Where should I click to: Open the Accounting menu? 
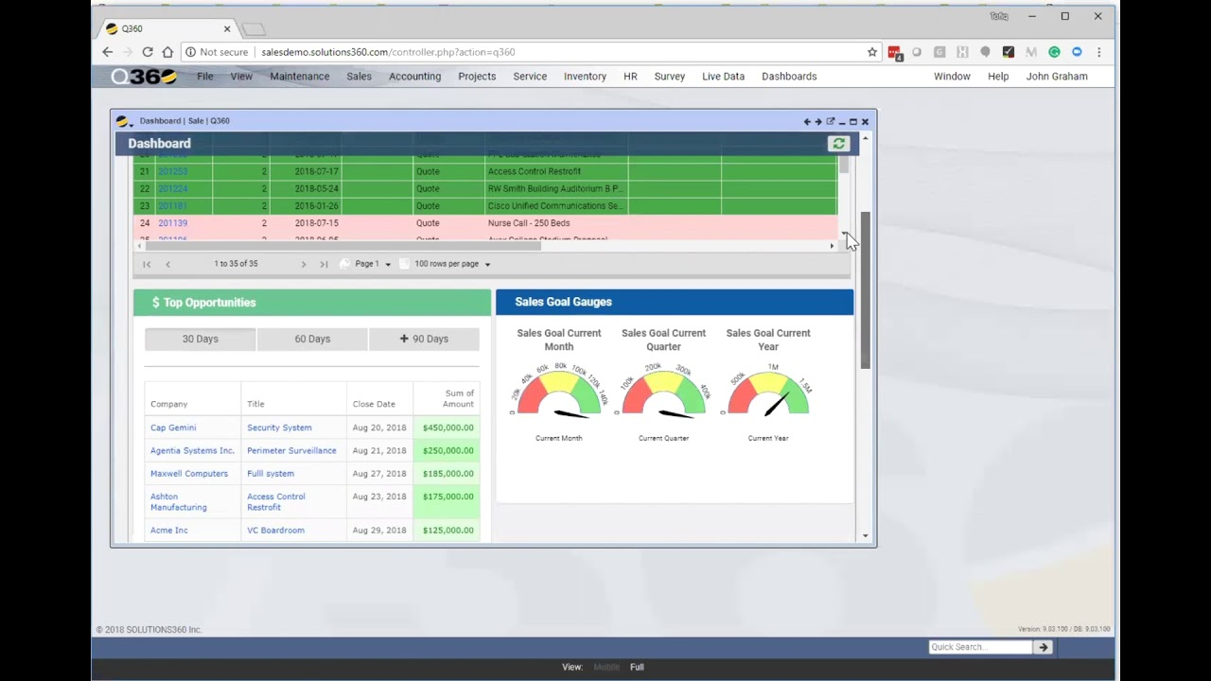click(414, 77)
